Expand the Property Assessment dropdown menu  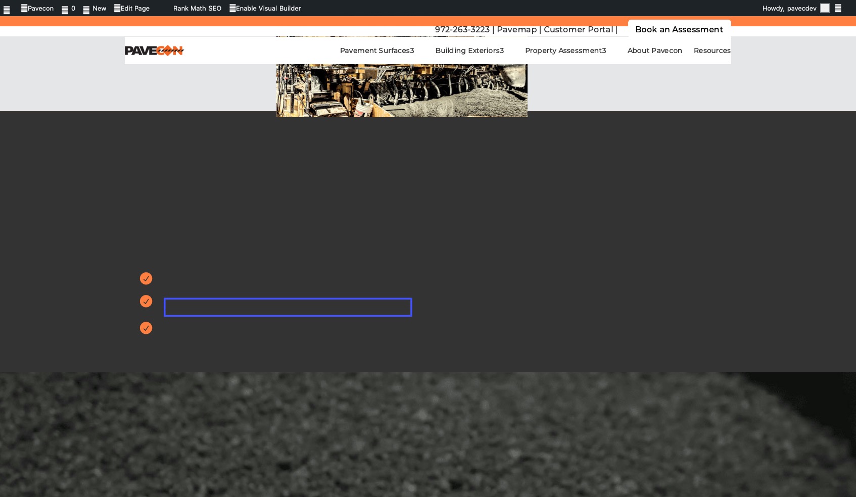[x=565, y=51]
